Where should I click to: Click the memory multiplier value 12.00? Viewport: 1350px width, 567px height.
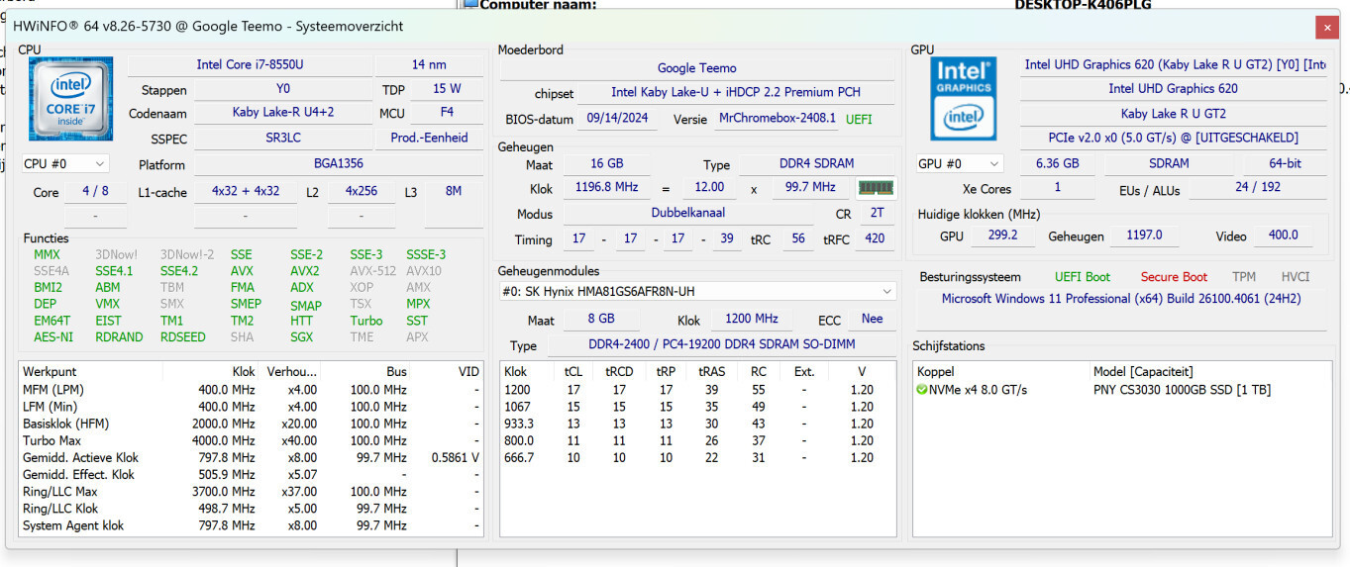tap(710, 187)
